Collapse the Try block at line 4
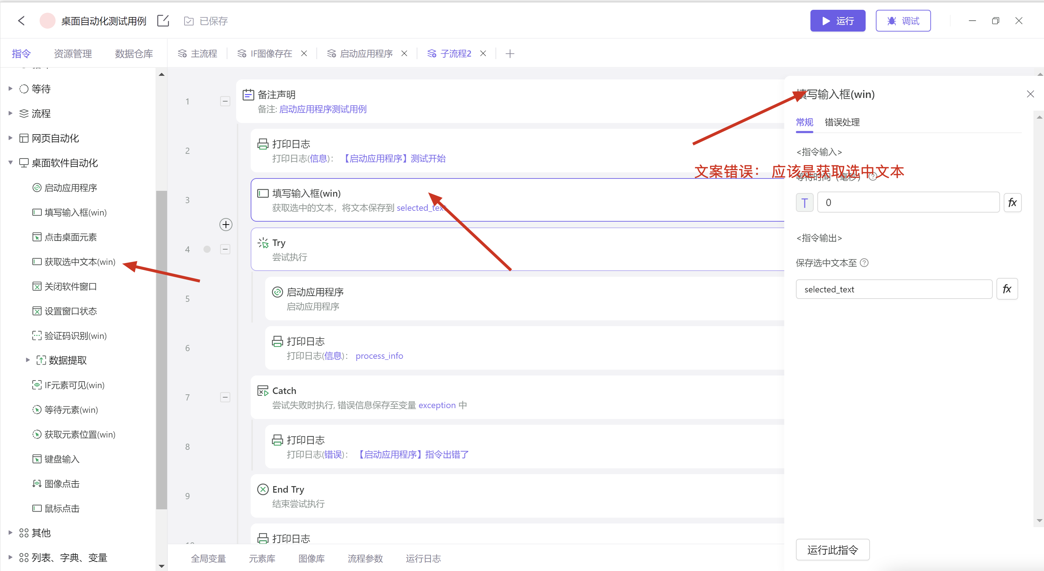 [225, 249]
